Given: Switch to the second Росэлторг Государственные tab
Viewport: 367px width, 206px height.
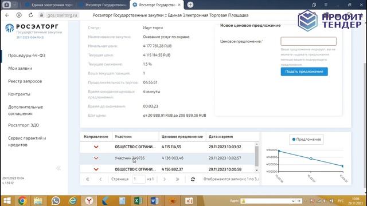Looking at the screenshot, I should point(103,5).
